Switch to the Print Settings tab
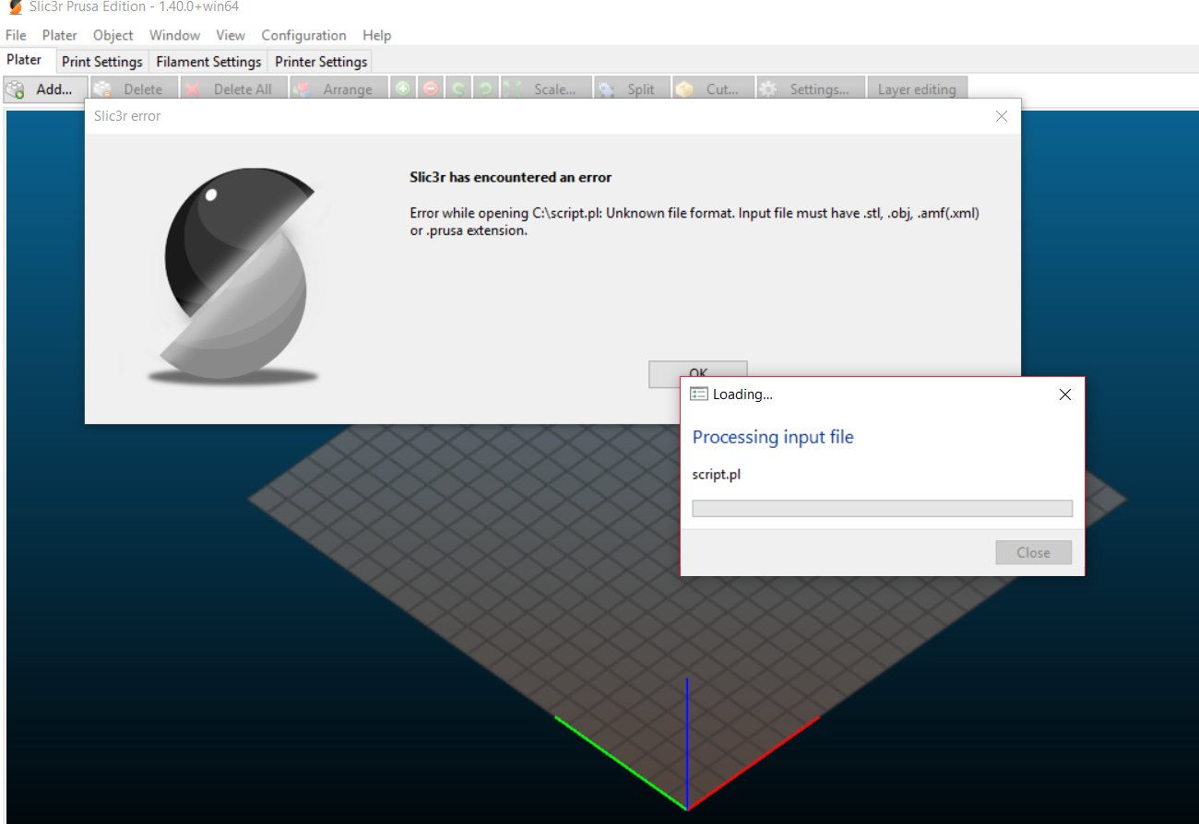The width and height of the screenshot is (1199, 824). (x=101, y=61)
